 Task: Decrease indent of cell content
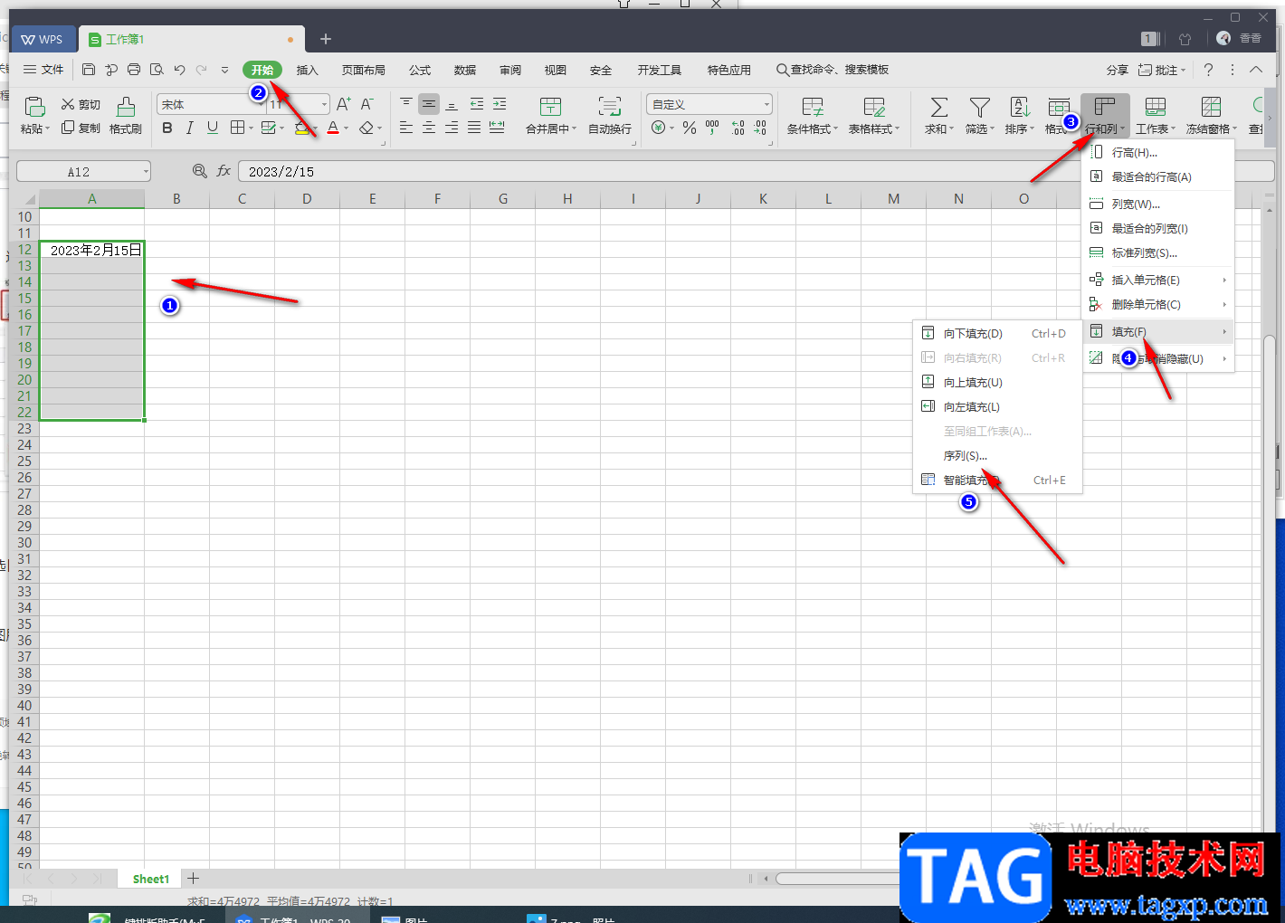[477, 104]
